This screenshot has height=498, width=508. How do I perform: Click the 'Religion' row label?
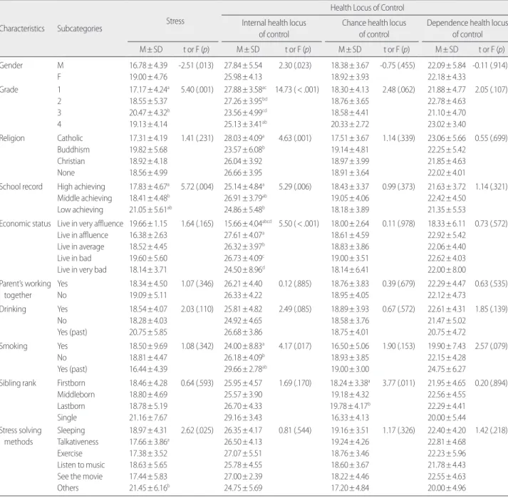[12, 138]
